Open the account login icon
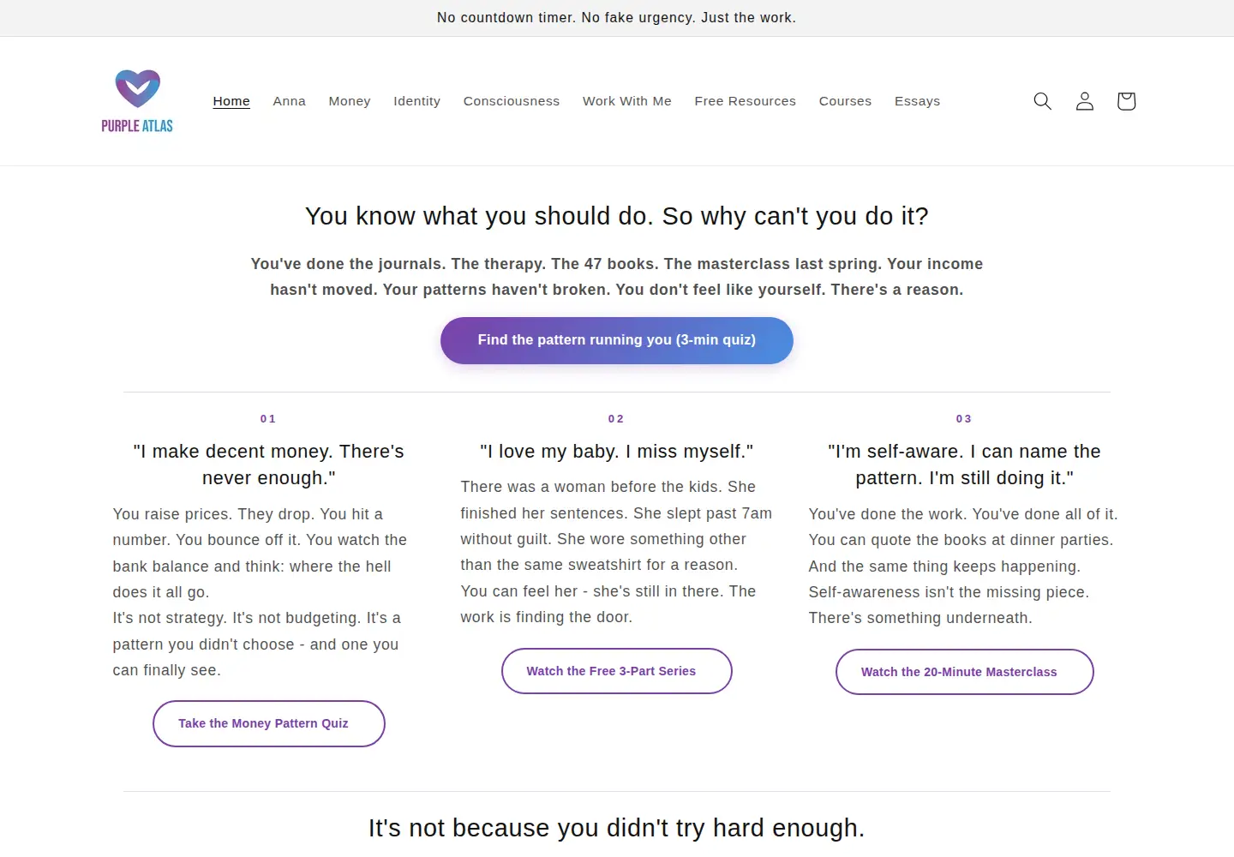This screenshot has width=1234, height=857. [x=1084, y=101]
